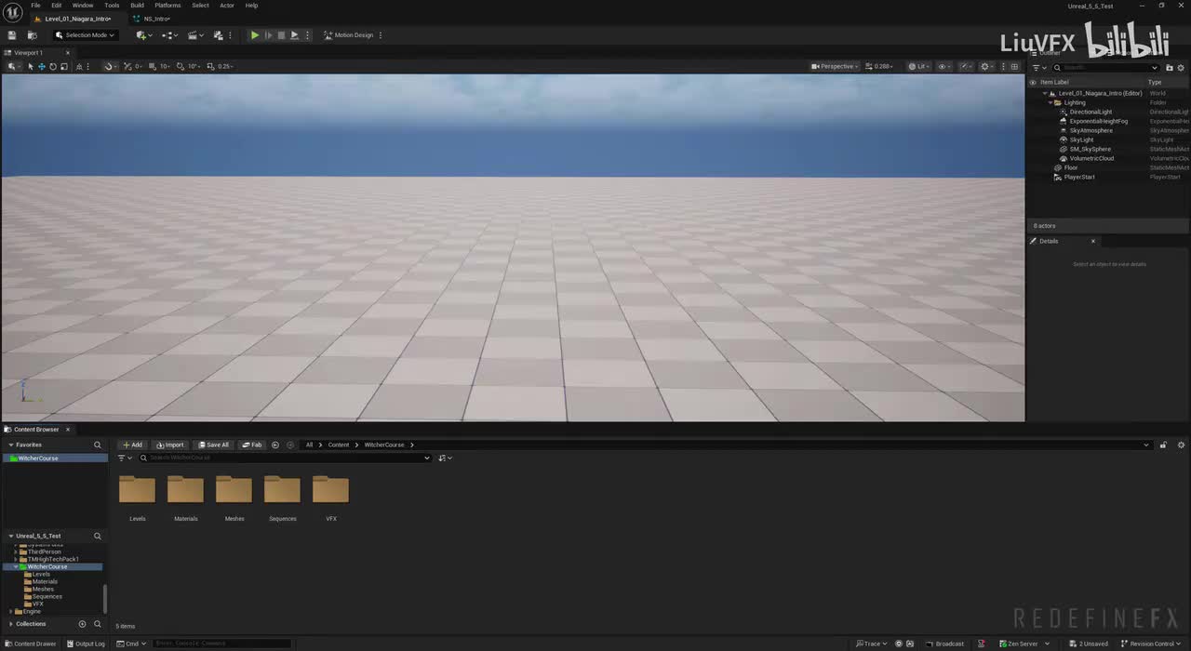Screen dimensions: 1191x651
Task: Select the Floor actor in Outliner
Action: [1070, 167]
